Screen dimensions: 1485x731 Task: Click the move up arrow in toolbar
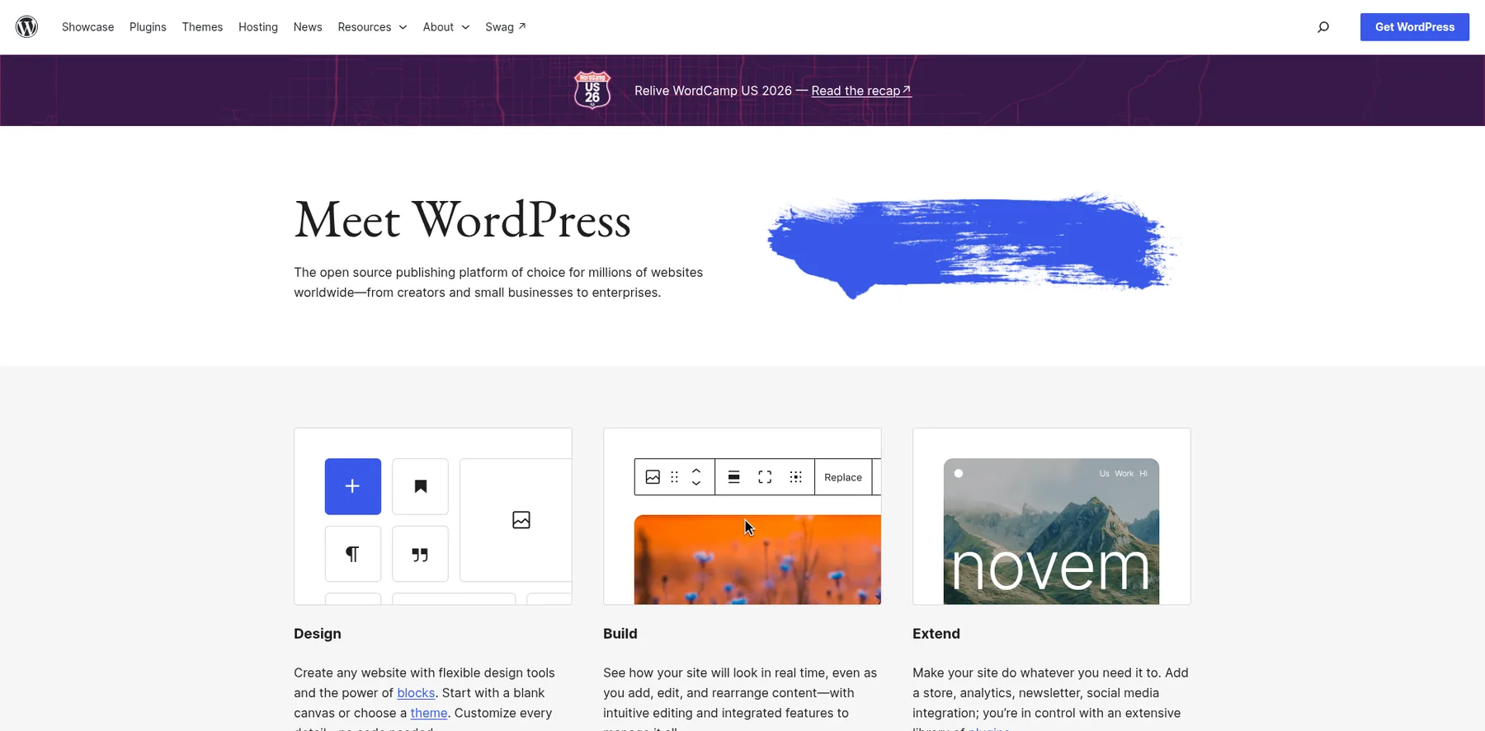click(x=696, y=471)
